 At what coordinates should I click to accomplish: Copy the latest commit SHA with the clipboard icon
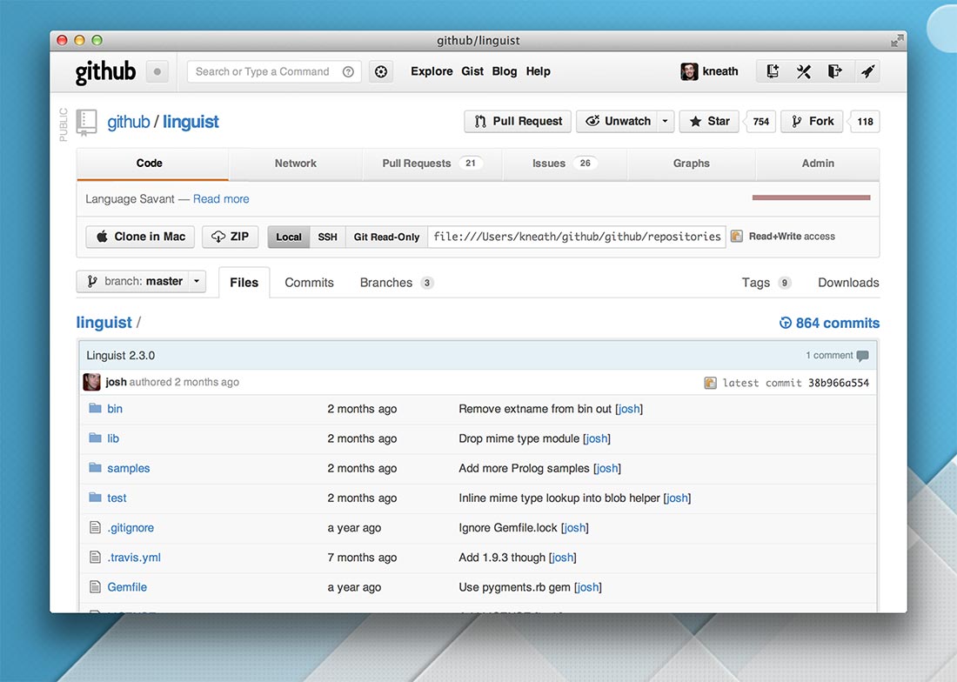click(x=710, y=383)
